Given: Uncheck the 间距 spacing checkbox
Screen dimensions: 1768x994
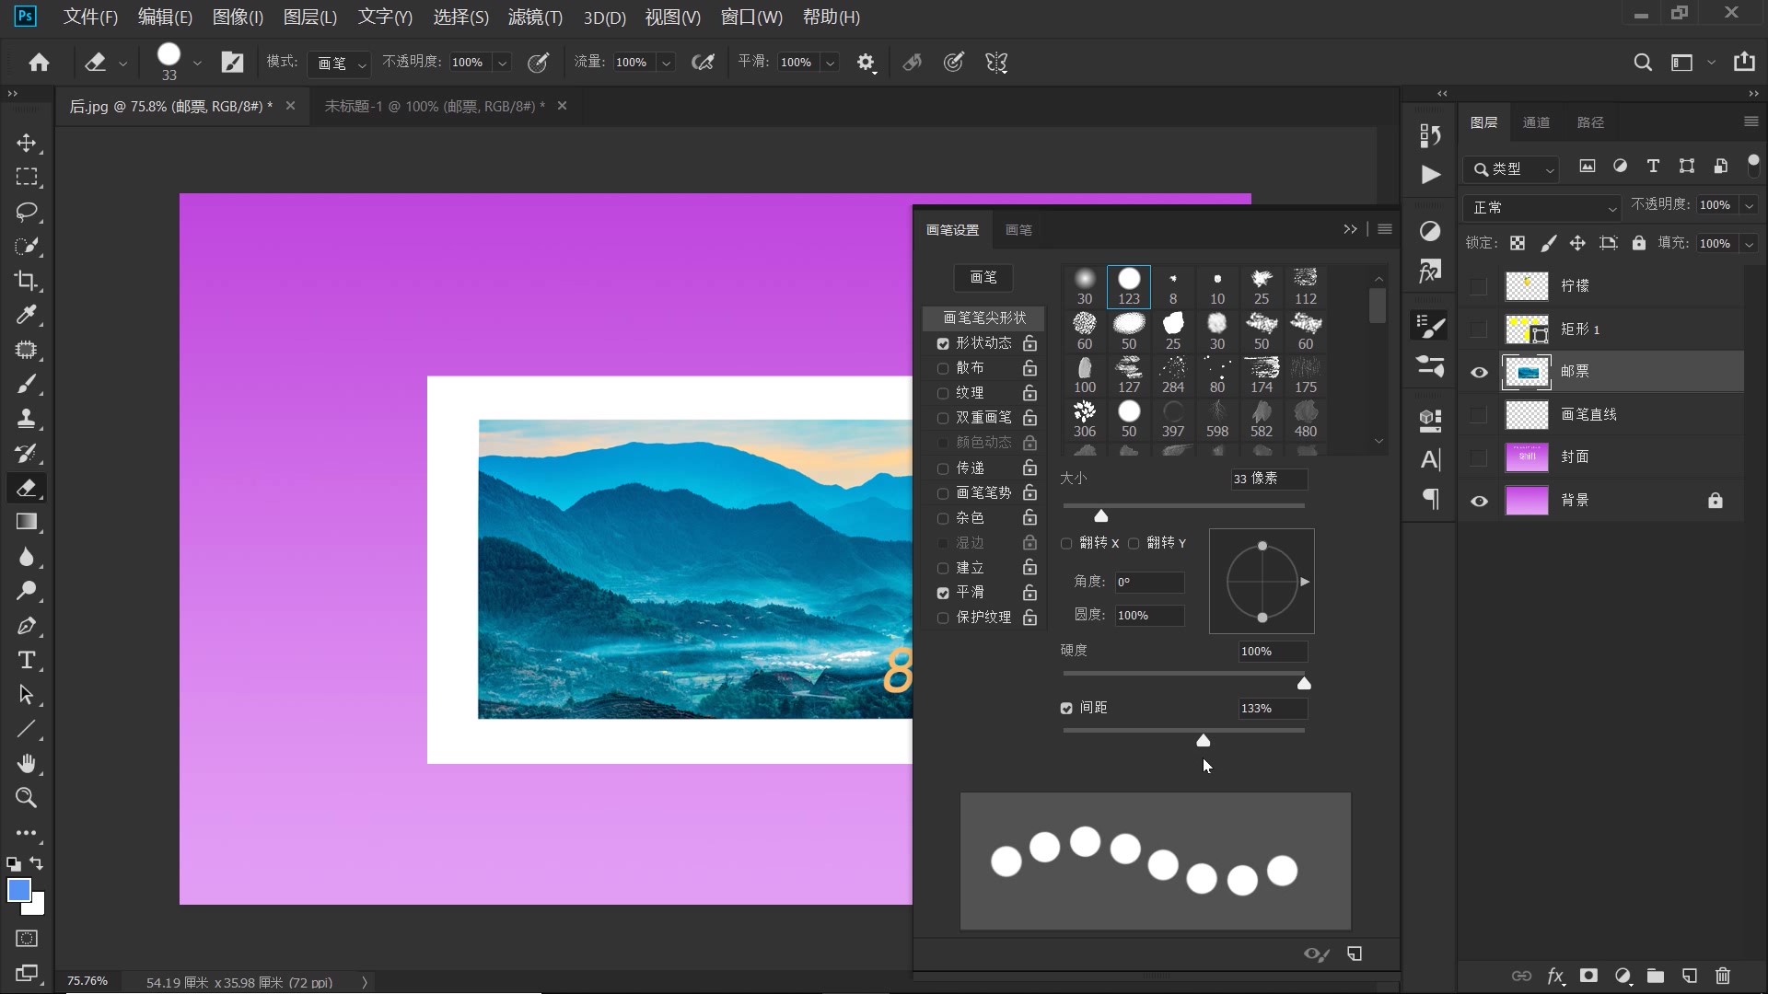Looking at the screenshot, I should click(1066, 708).
